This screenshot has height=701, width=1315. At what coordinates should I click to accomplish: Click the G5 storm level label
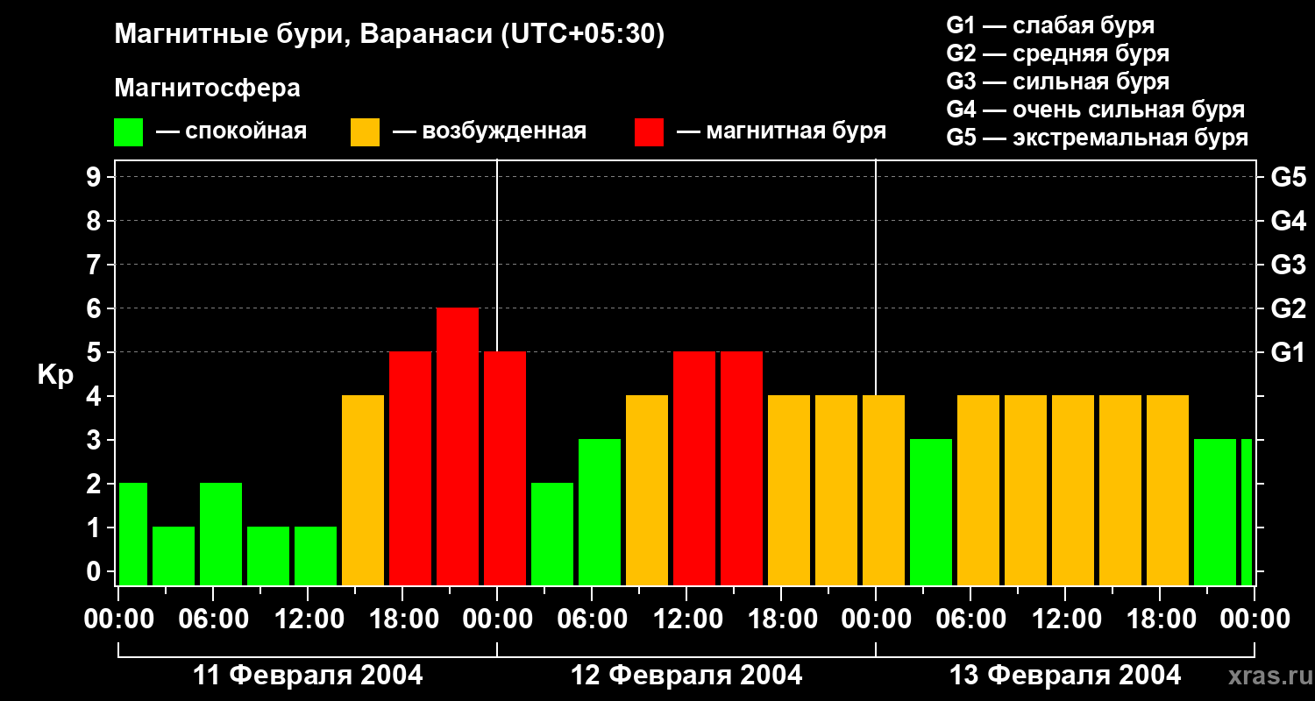point(1288,177)
